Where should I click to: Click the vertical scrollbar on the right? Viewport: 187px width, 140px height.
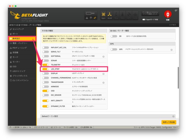[x=178, y=78]
